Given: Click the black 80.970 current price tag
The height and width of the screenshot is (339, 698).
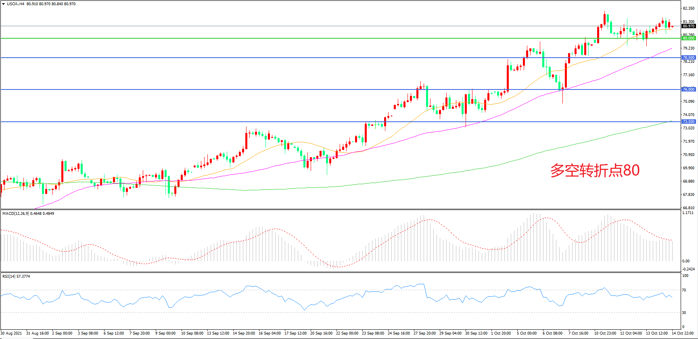Looking at the screenshot, I should [x=688, y=26].
